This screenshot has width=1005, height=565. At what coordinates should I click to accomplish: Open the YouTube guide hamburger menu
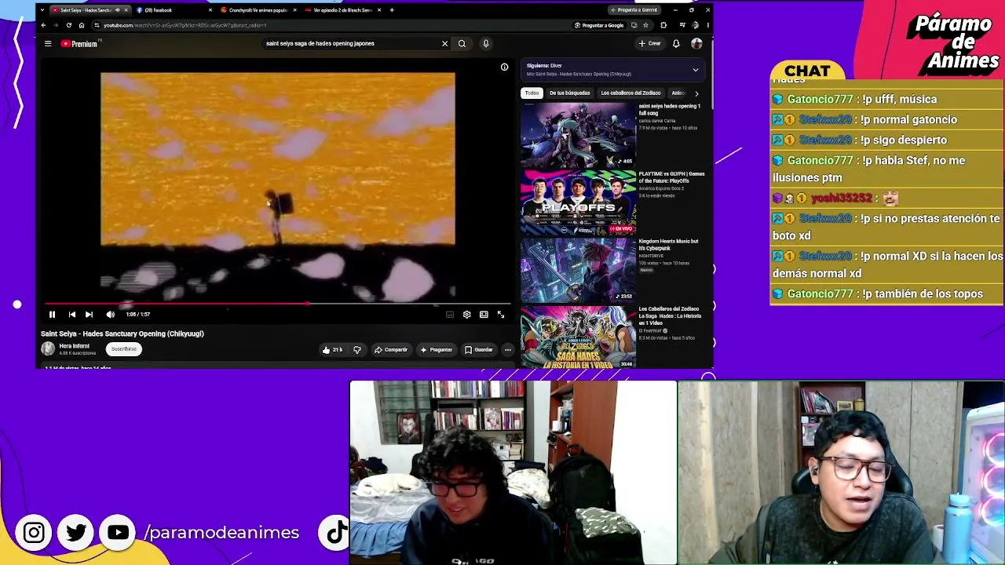coord(48,44)
